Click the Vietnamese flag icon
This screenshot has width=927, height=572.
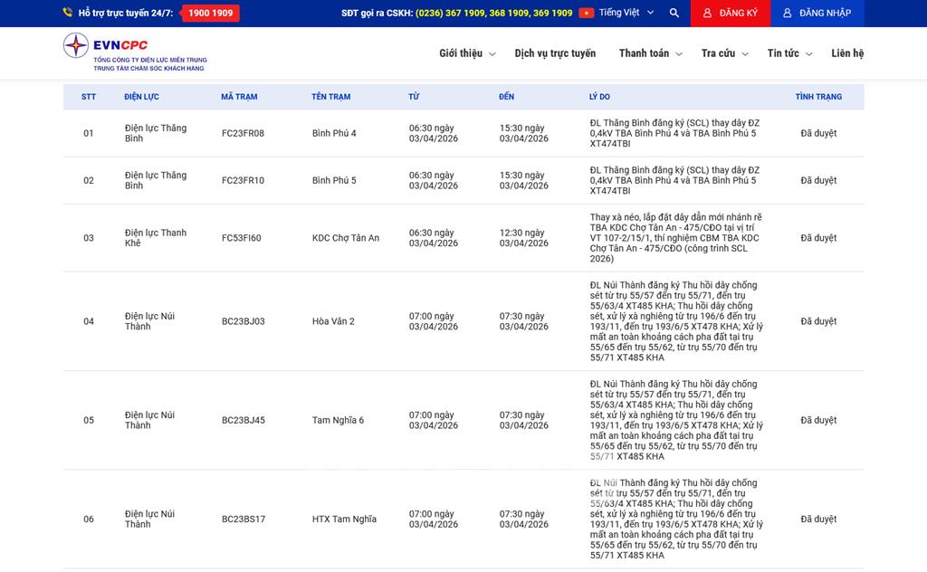[586, 14]
